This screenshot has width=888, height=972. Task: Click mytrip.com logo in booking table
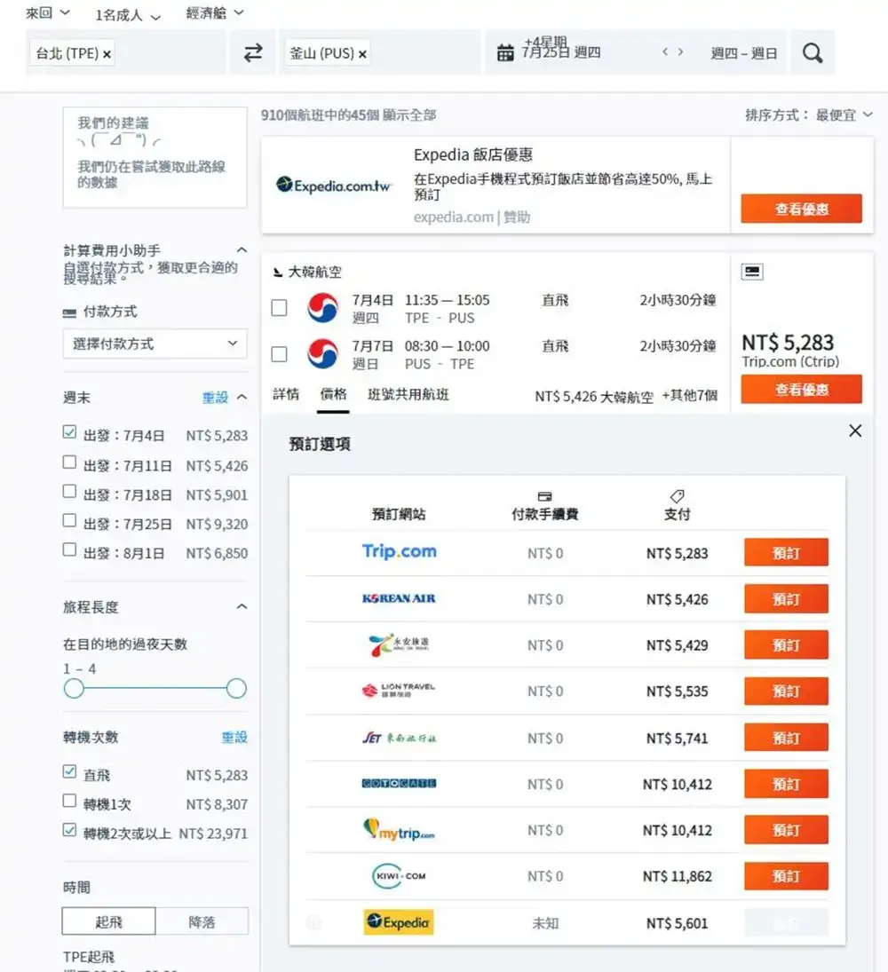pyautogui.click(x=399, y=829)
